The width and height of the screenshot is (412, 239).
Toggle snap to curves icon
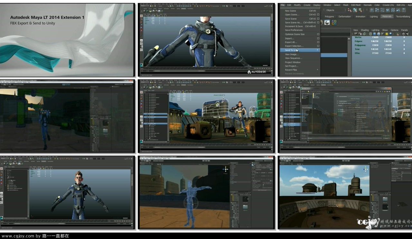[377, 10]
